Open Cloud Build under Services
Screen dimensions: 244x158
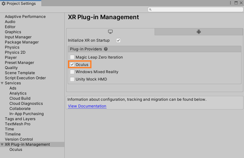pos(20,98)
